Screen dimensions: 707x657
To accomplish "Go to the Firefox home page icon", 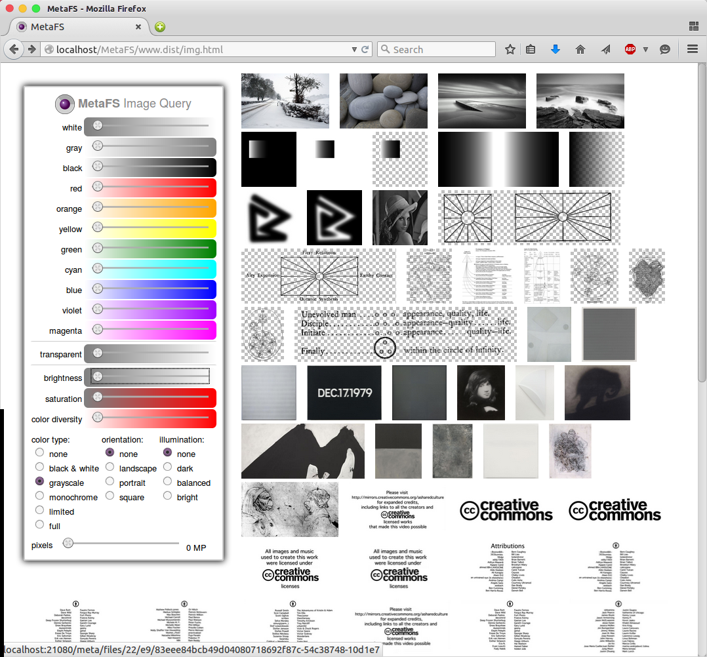I will (580, 49).
